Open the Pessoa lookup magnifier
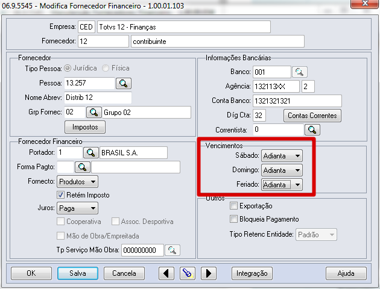Viewport: 380px width, 289px height. point(124,84)
